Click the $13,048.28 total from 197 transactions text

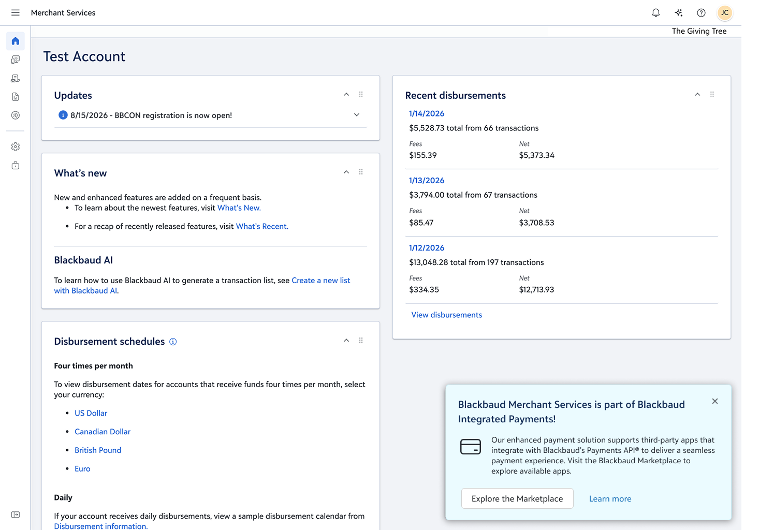point(477,262)
